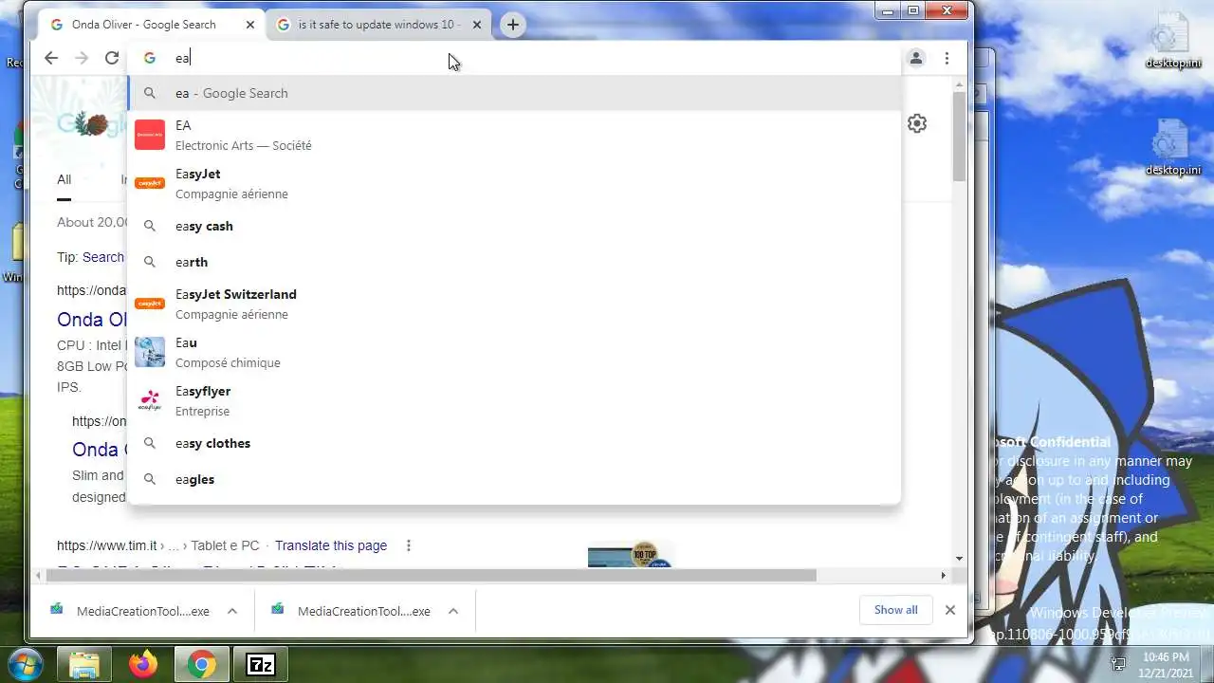This screenshot has height=683, width=1214.
Task: Choose the 'easy cash' suggestion
Action: pos(514,226)
